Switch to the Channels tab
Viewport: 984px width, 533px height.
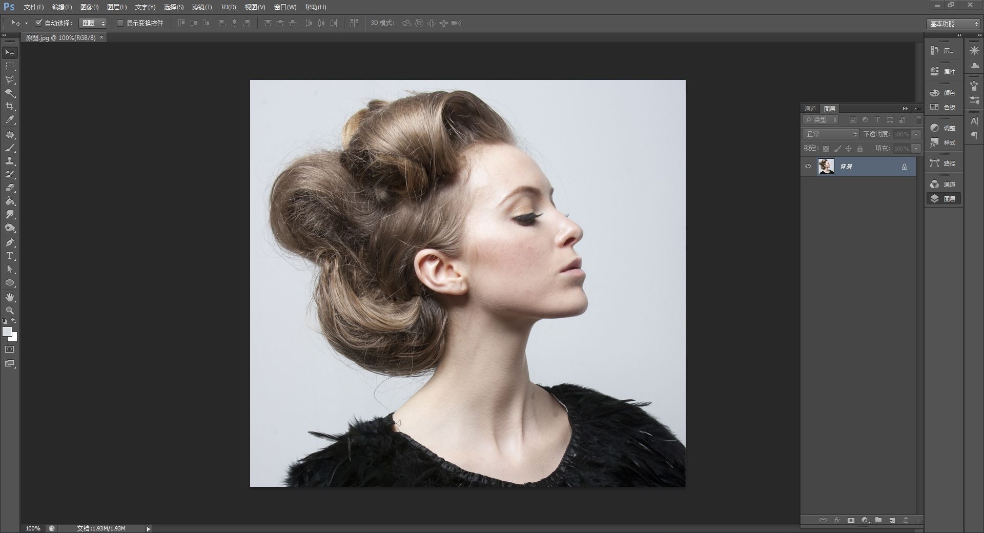tap(810, 109)
